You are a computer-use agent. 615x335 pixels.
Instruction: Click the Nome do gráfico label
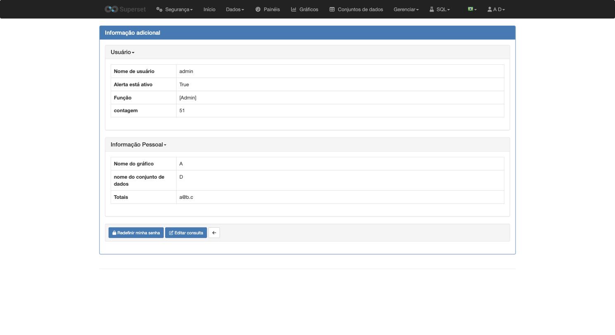click(134, 164)
